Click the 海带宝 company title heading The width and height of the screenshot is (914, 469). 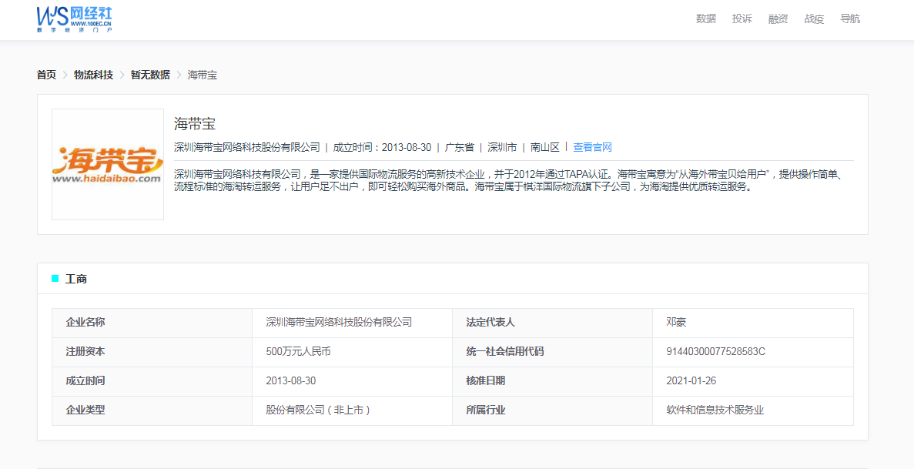(195, 124)
